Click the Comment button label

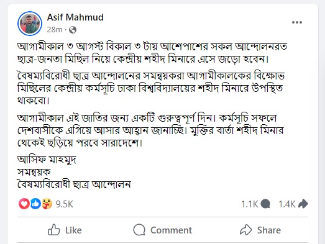click(172, 230)
